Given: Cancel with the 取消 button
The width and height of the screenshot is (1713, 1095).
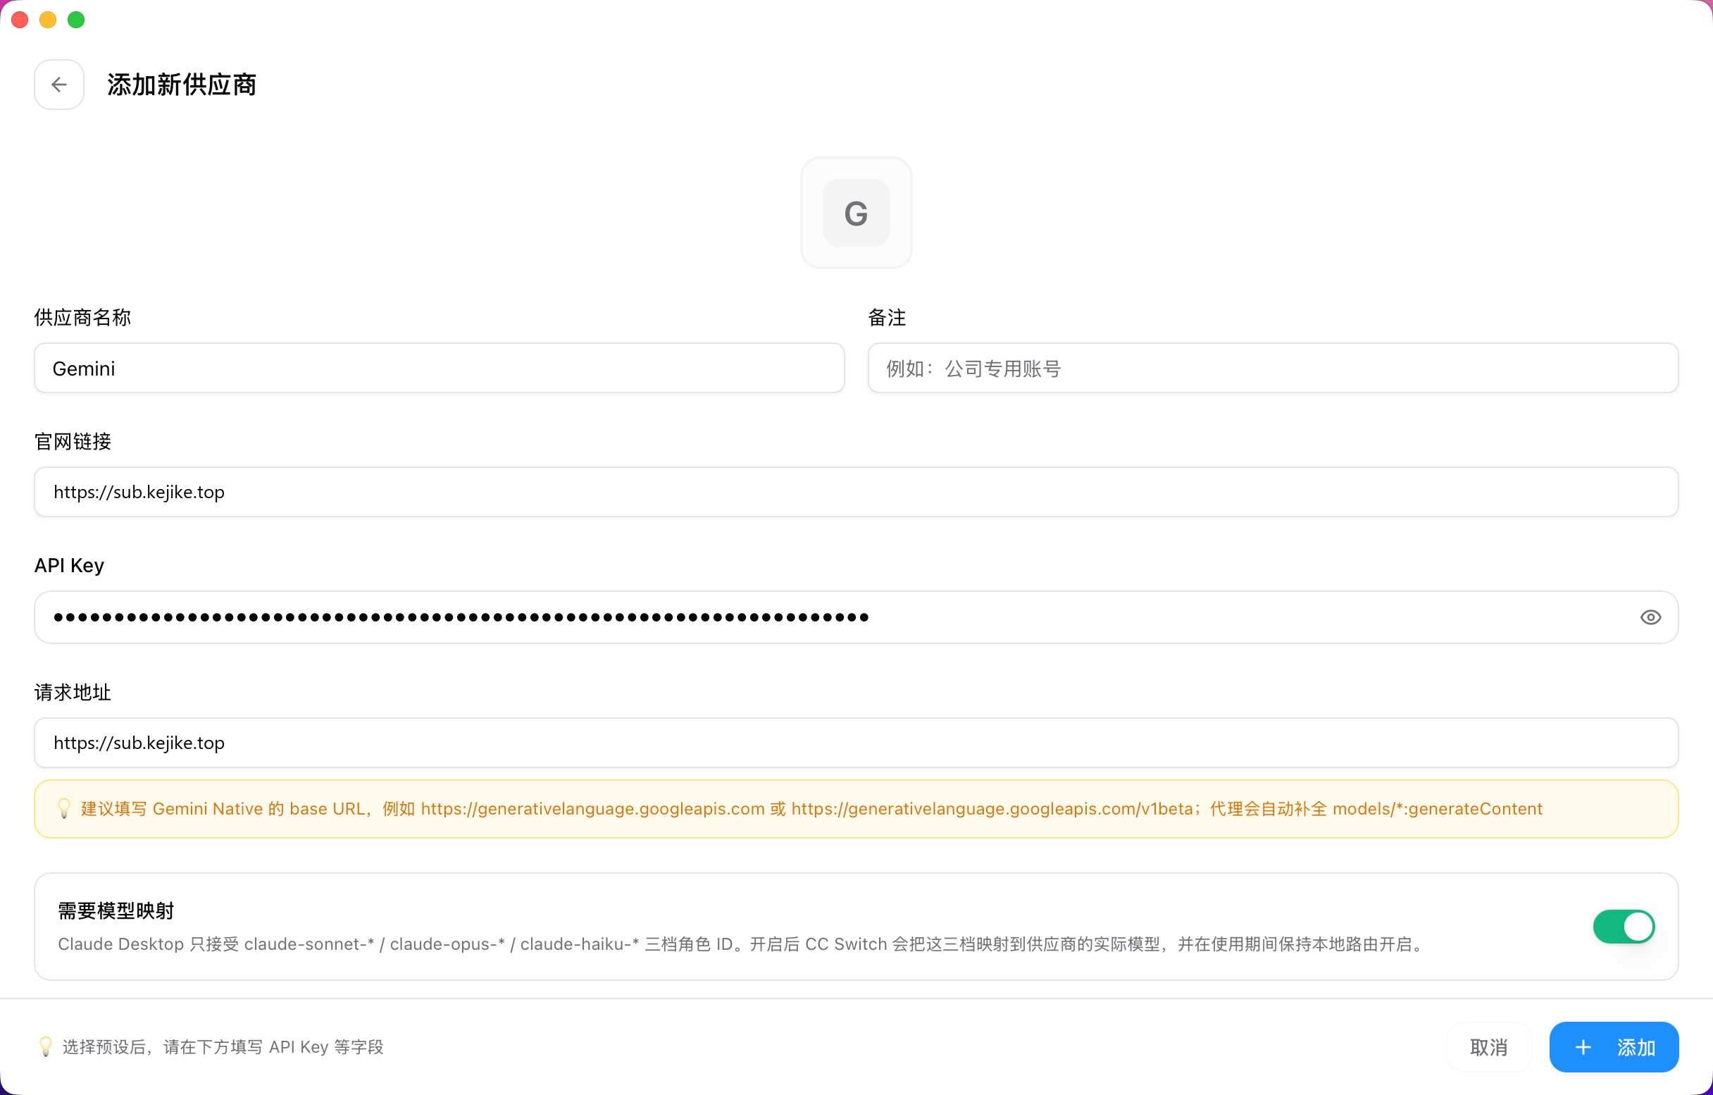Looking at the screenshot, I should (1489, 1046).
